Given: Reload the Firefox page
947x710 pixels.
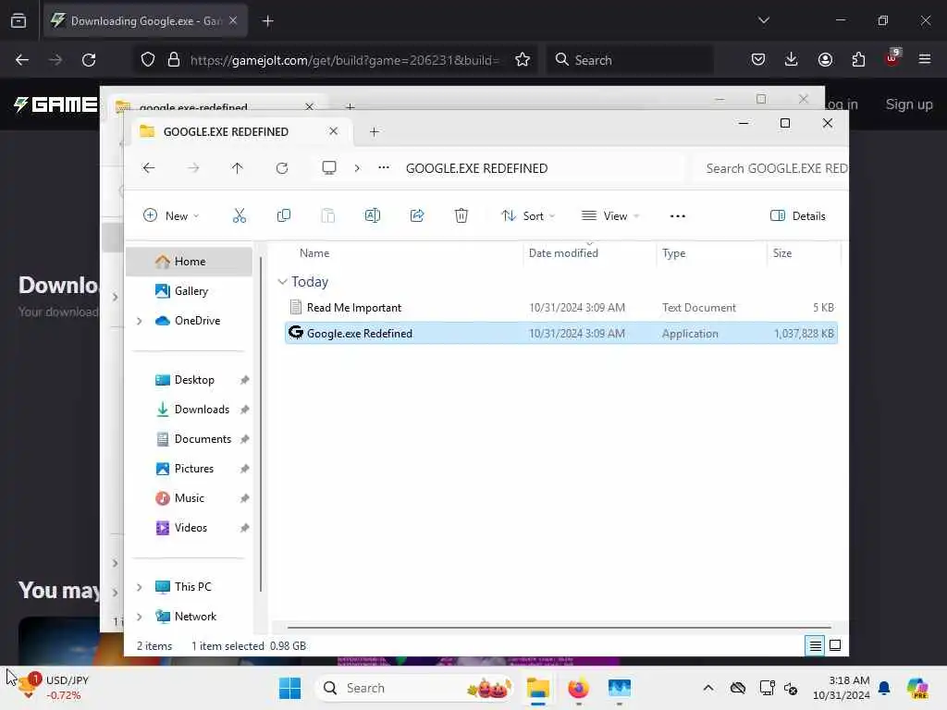Looking at the screenshot, I should (89, 60).
